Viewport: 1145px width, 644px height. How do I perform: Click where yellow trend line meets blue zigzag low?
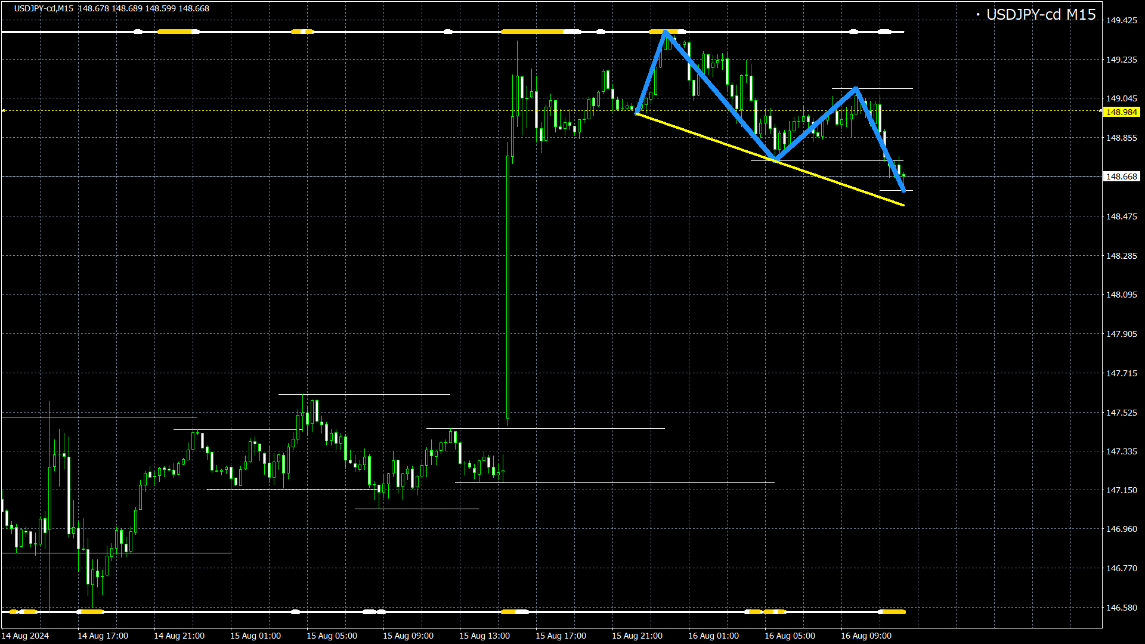coord(775,160)
